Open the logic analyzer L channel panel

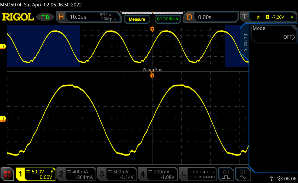(x=198, y=174)
